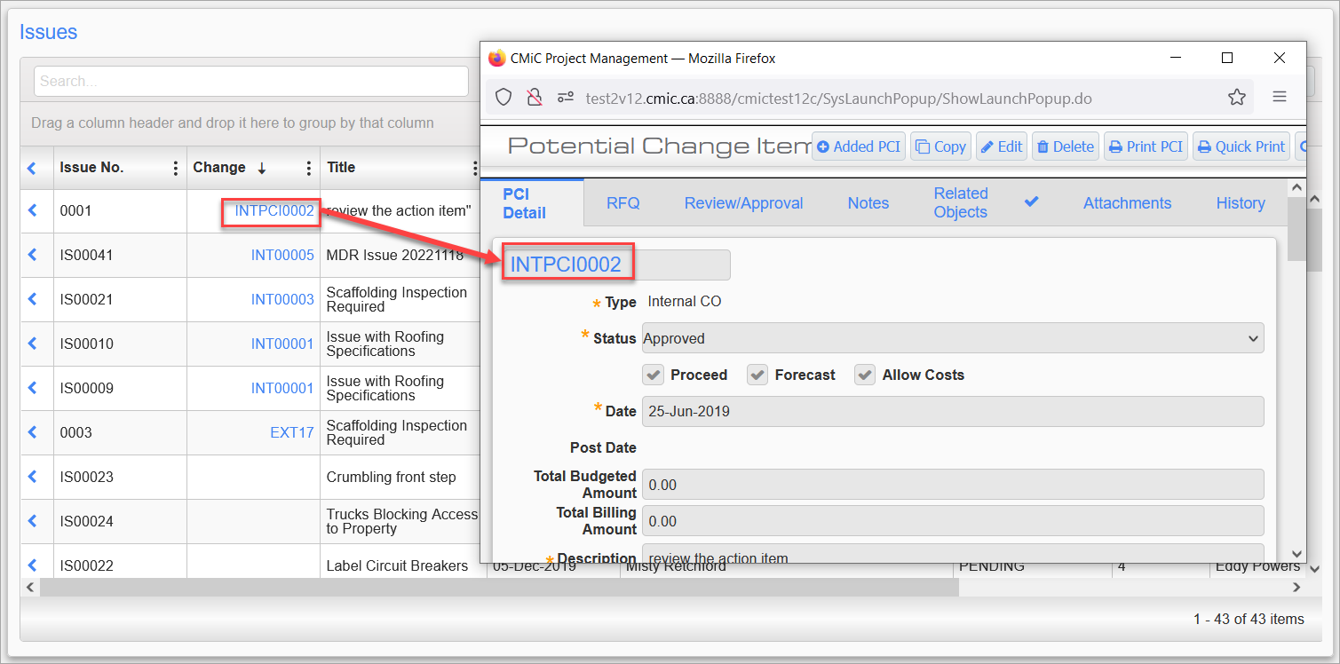Screen dimensions: 1340x664
Task: Open site permissions icon in address bar
Action: [x=565, y=98]
